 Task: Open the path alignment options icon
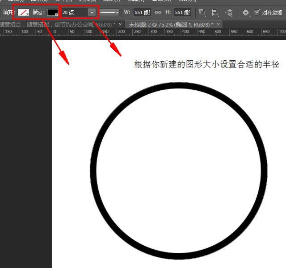tap(215, 13)
